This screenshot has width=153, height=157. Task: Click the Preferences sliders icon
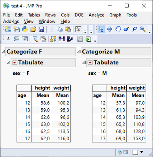pos(78,29)
